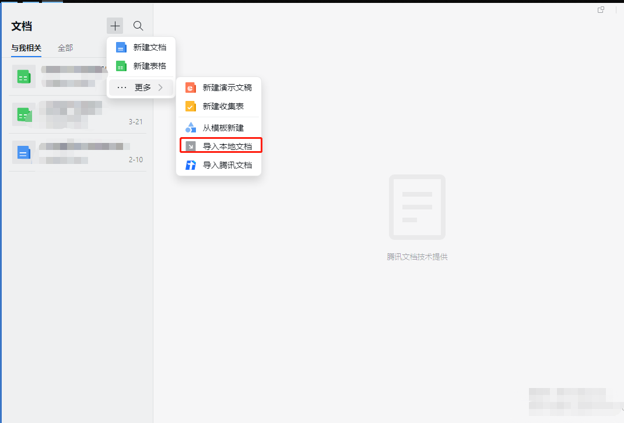The image size is (624, 423).
Task: Click the template shapes icon
Action: [190, 127]
